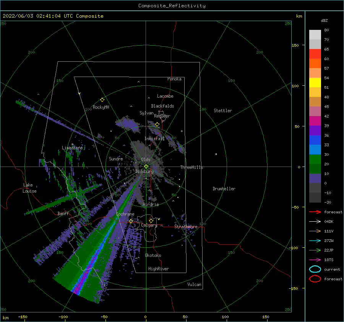
Task: Click the 18TS legend label
Action: click(329, 260)
